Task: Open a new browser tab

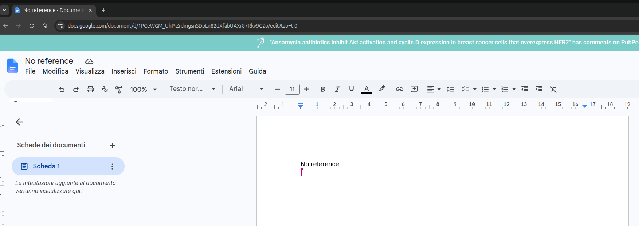Action: [x=103, y=10]
